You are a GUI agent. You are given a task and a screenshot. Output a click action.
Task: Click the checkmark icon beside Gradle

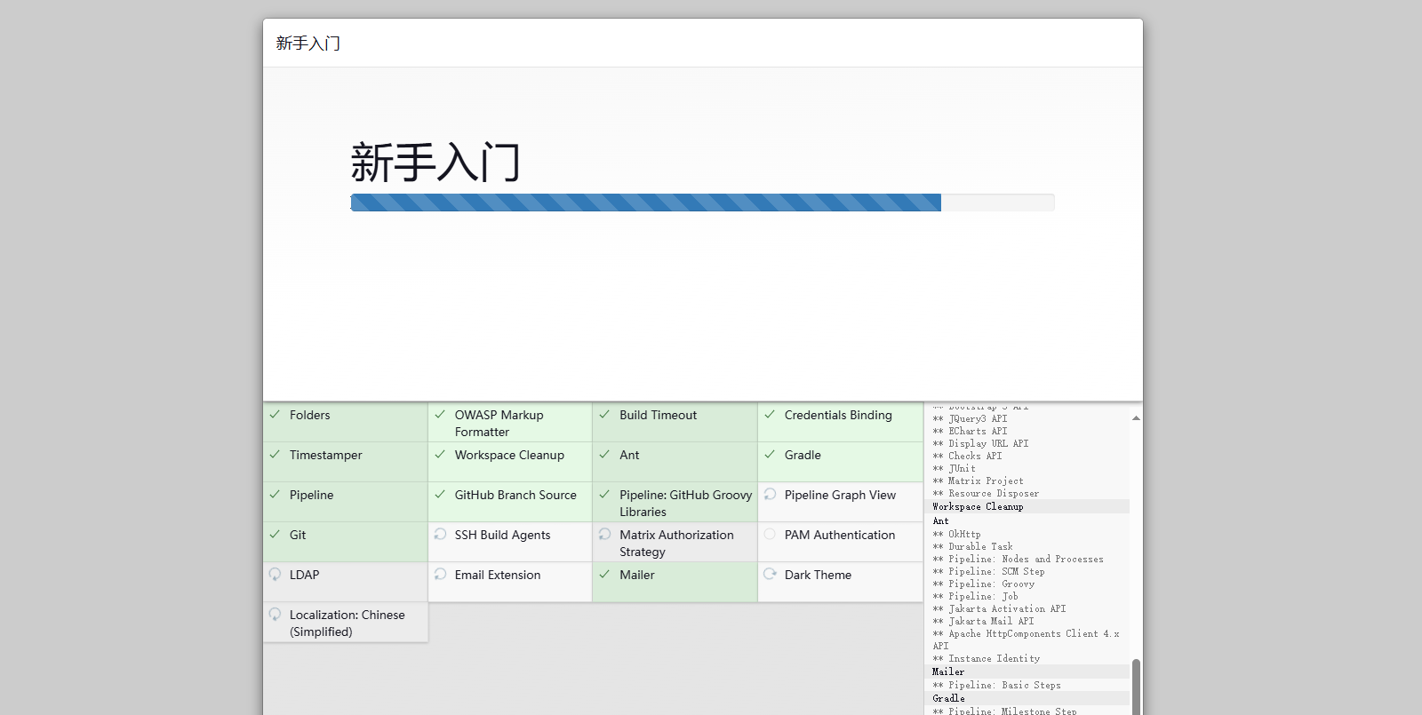[770, 455]
